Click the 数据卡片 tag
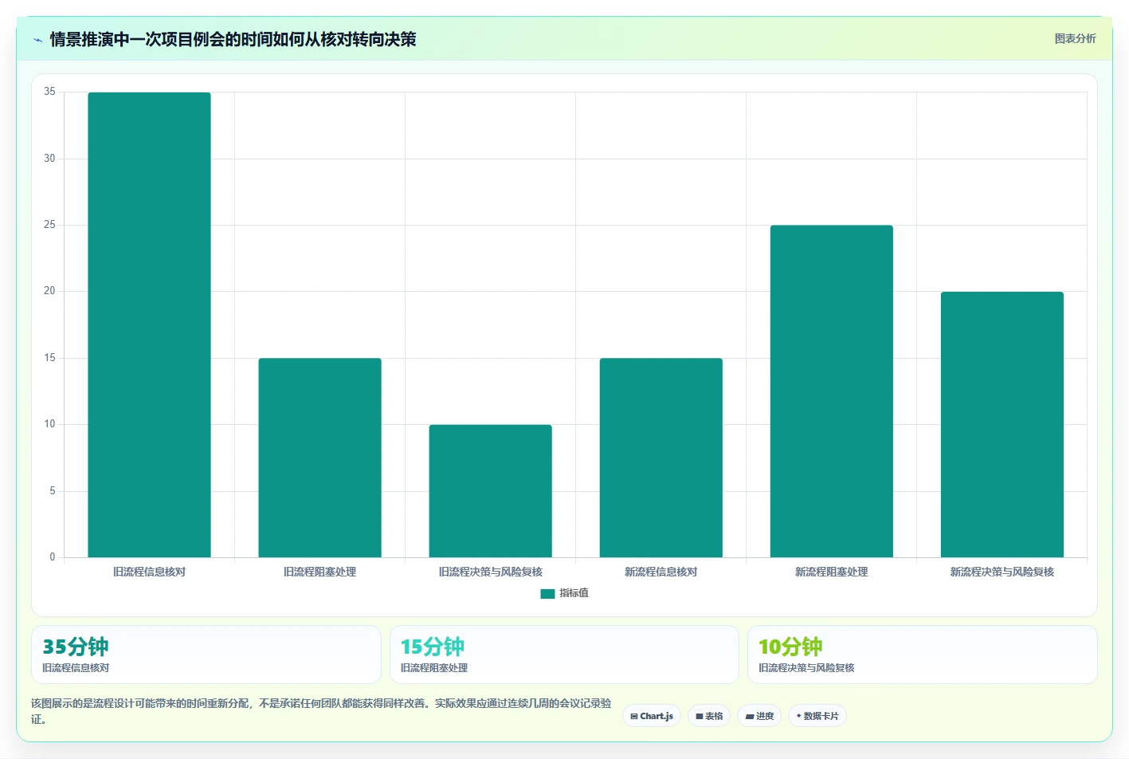The height and width of the screenshot is (759, 1129). click(817, 716)
